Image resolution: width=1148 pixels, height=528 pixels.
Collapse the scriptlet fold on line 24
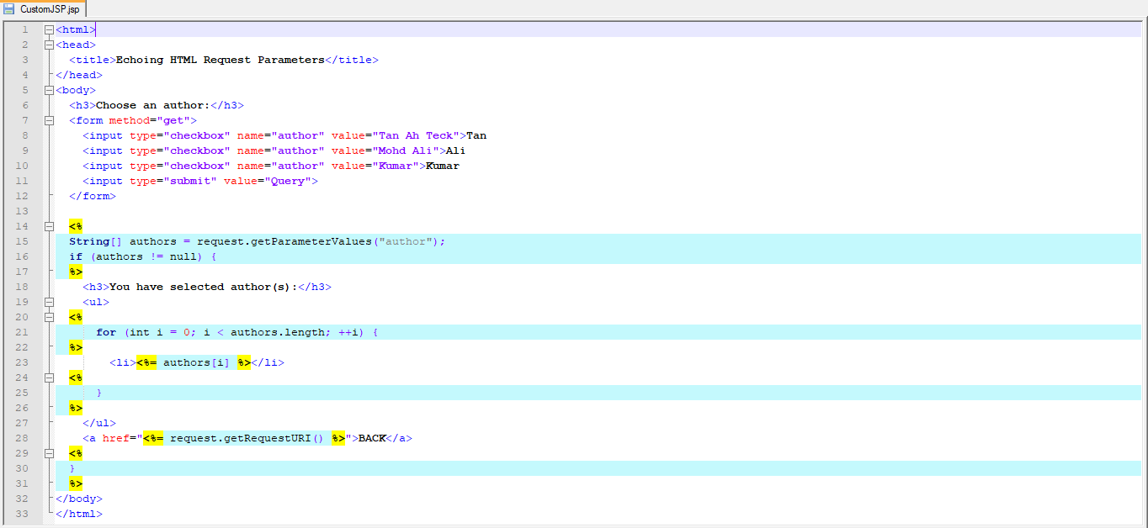point(49,378)
